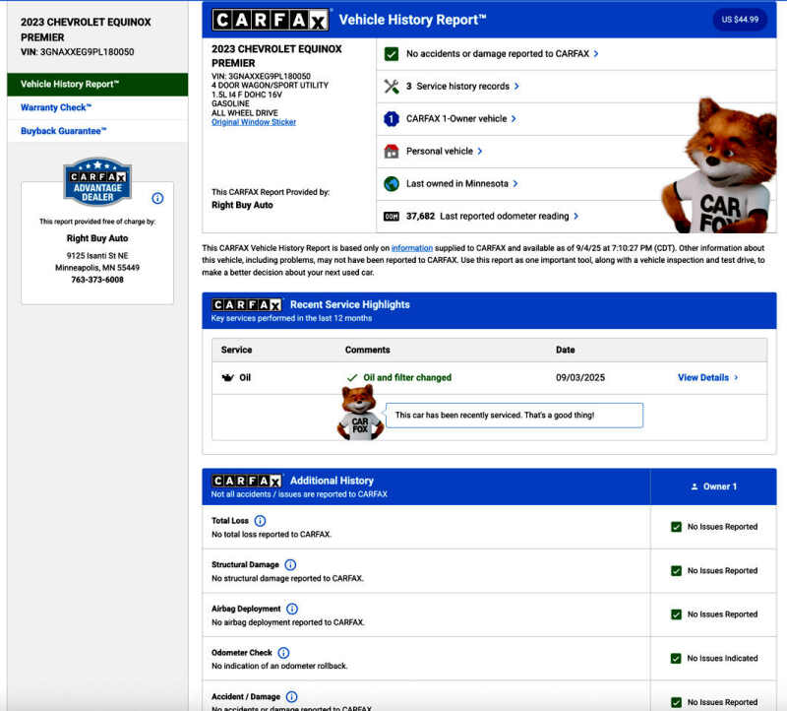The height and width of the screenshot is (711, 787).
Task: Expand the Personal vehicle chevron
Action: 480,152
